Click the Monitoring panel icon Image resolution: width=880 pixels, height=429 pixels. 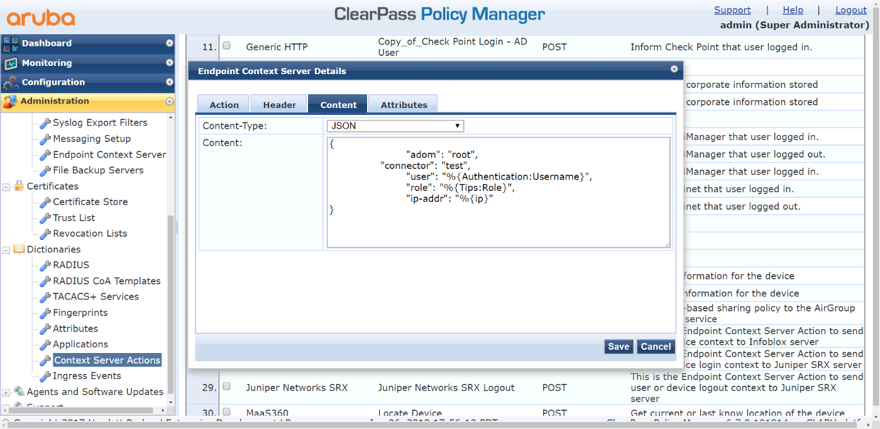[11, 63]
